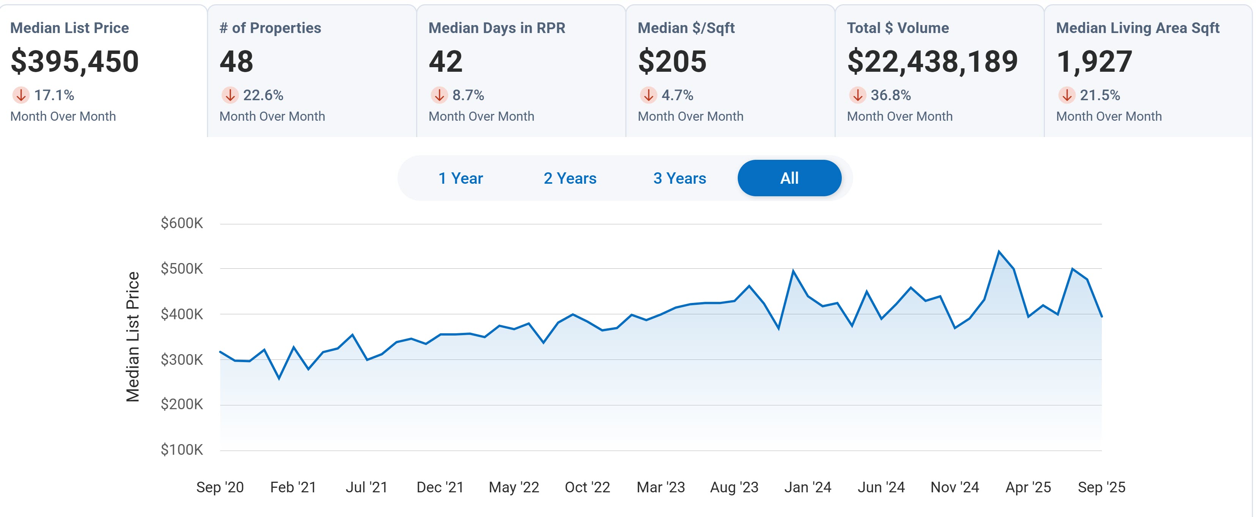The width and height of the screenshot is (1256, 517).
Task: Click the Sep '25 x-axis label
Action: tap(1101, 487)
